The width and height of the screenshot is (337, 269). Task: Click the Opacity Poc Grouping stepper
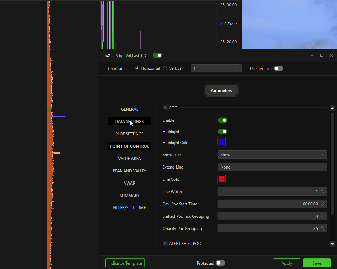(x=323, y=228)
